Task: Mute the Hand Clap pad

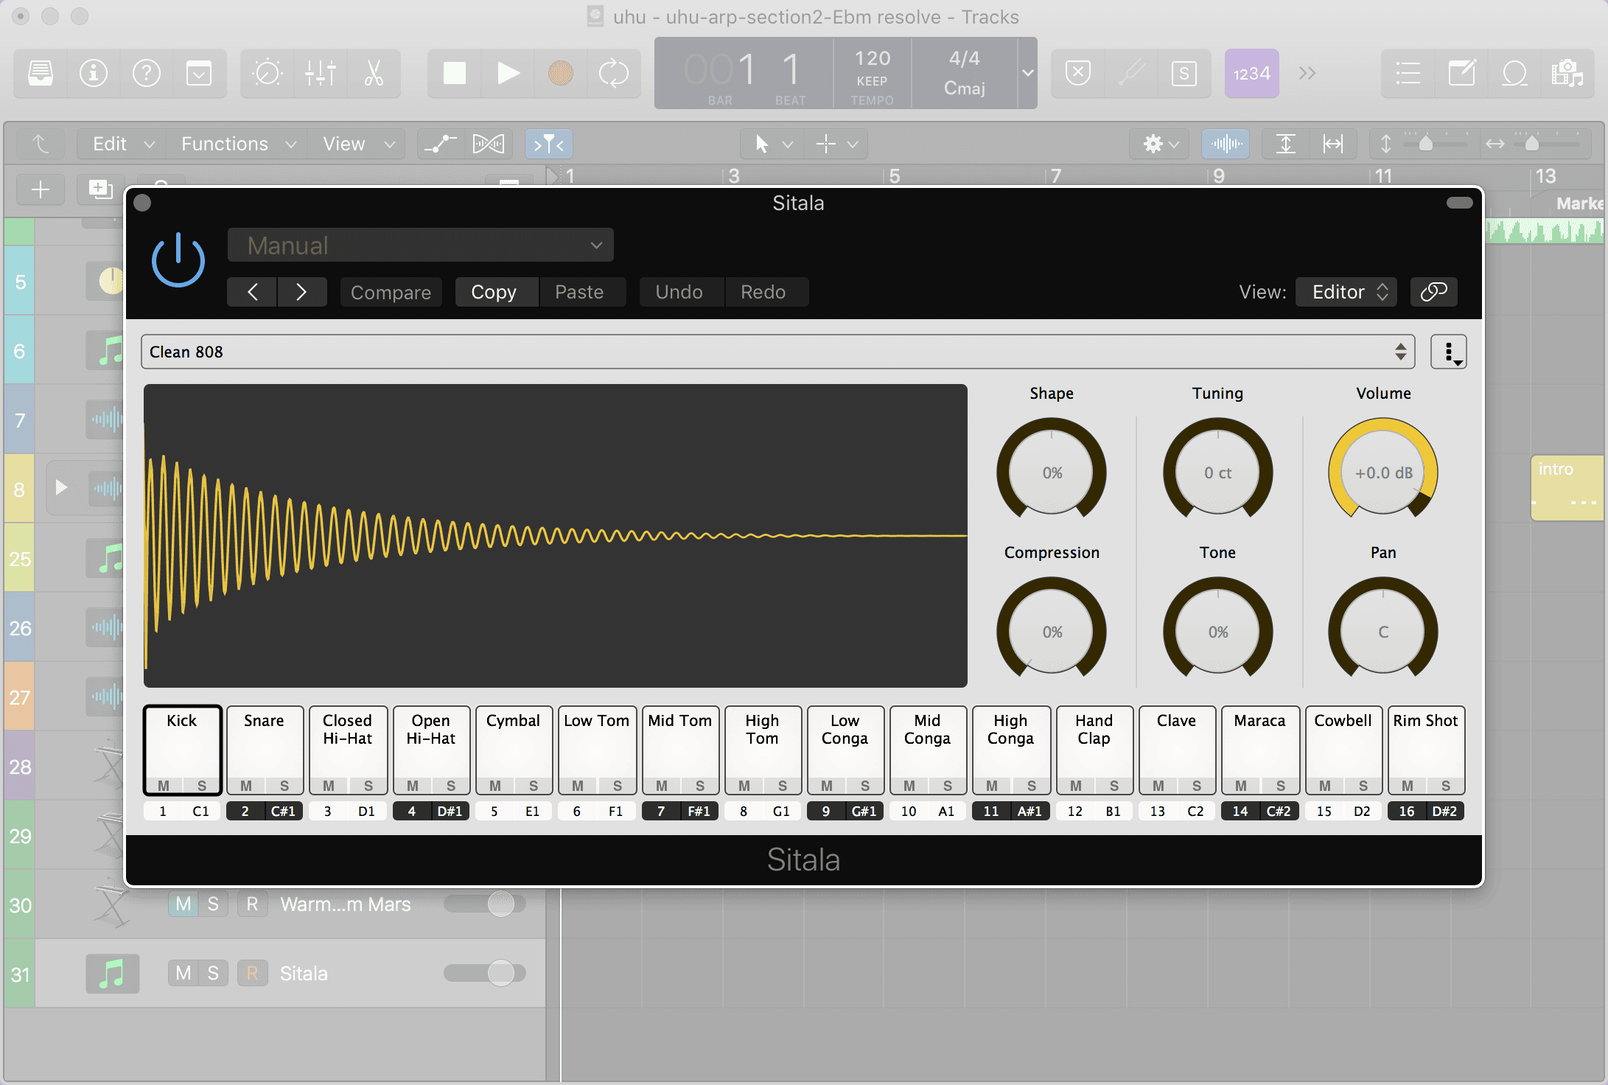Action: (x=1076, y=786)
